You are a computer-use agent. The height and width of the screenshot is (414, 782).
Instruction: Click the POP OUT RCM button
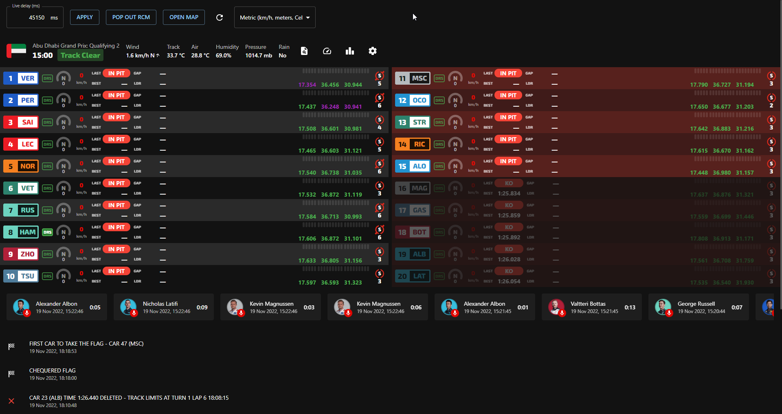131,18
